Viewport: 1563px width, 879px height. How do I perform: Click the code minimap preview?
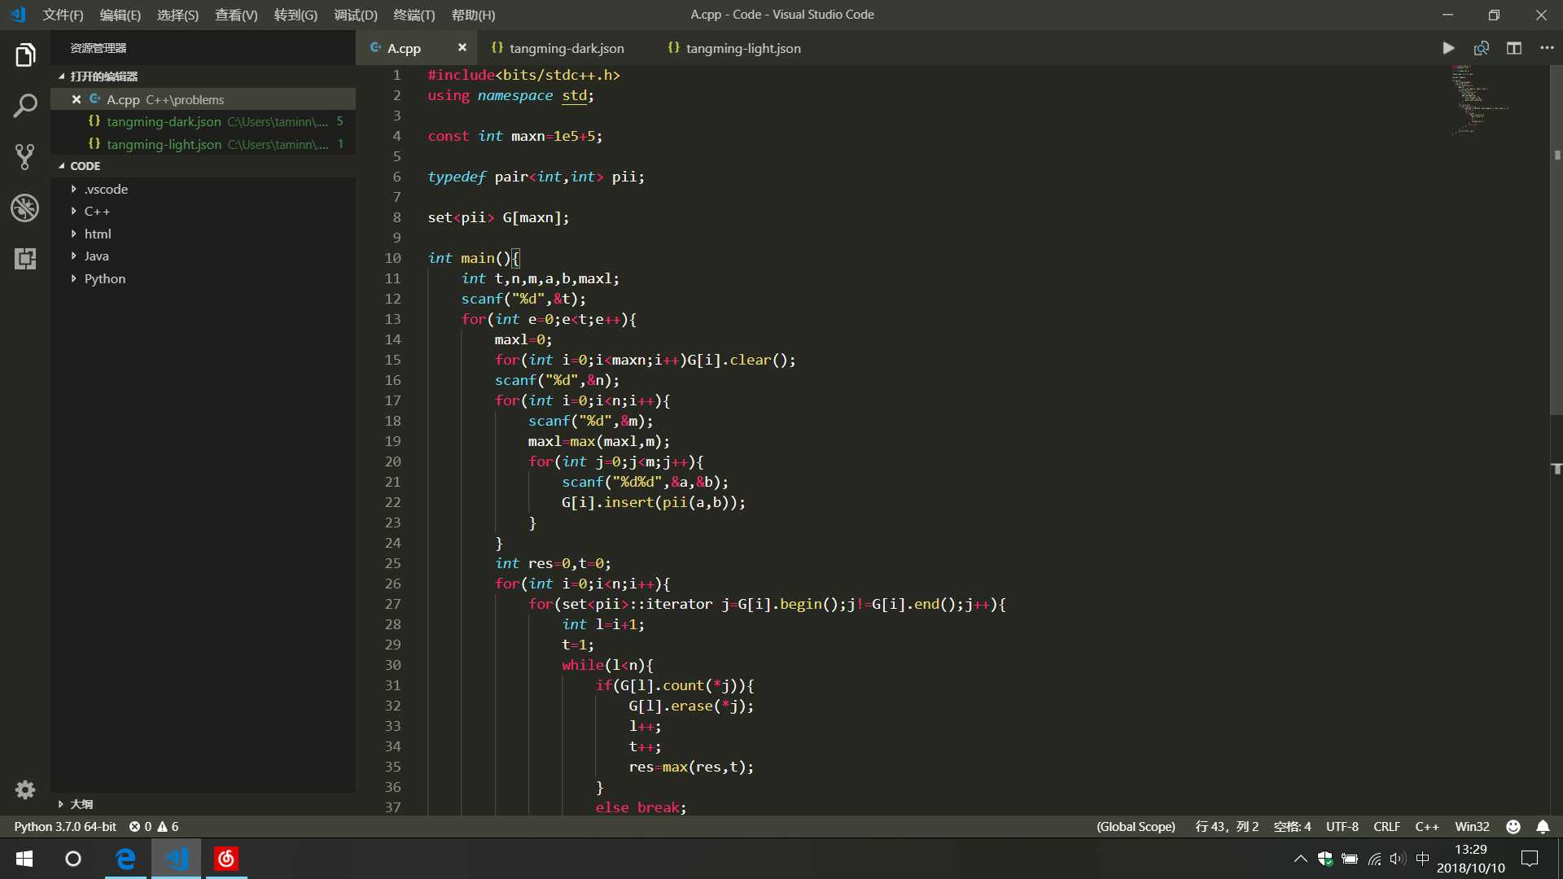[1482, 99]
